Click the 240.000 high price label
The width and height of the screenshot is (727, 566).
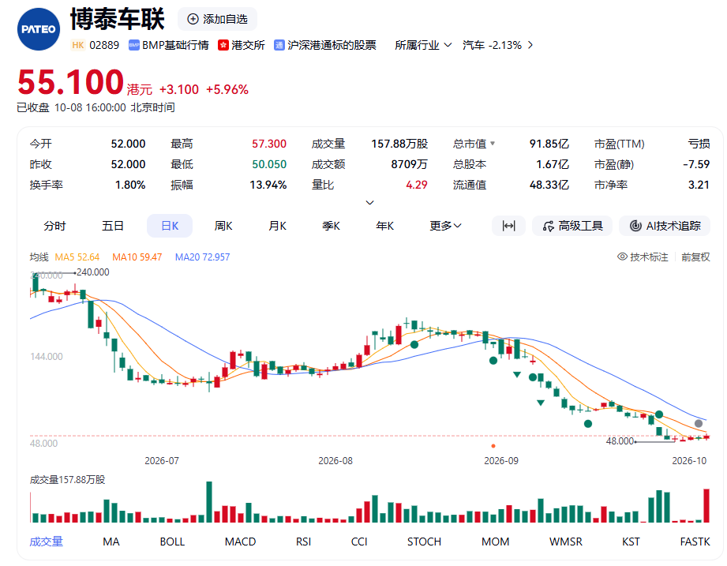[92, 272]
